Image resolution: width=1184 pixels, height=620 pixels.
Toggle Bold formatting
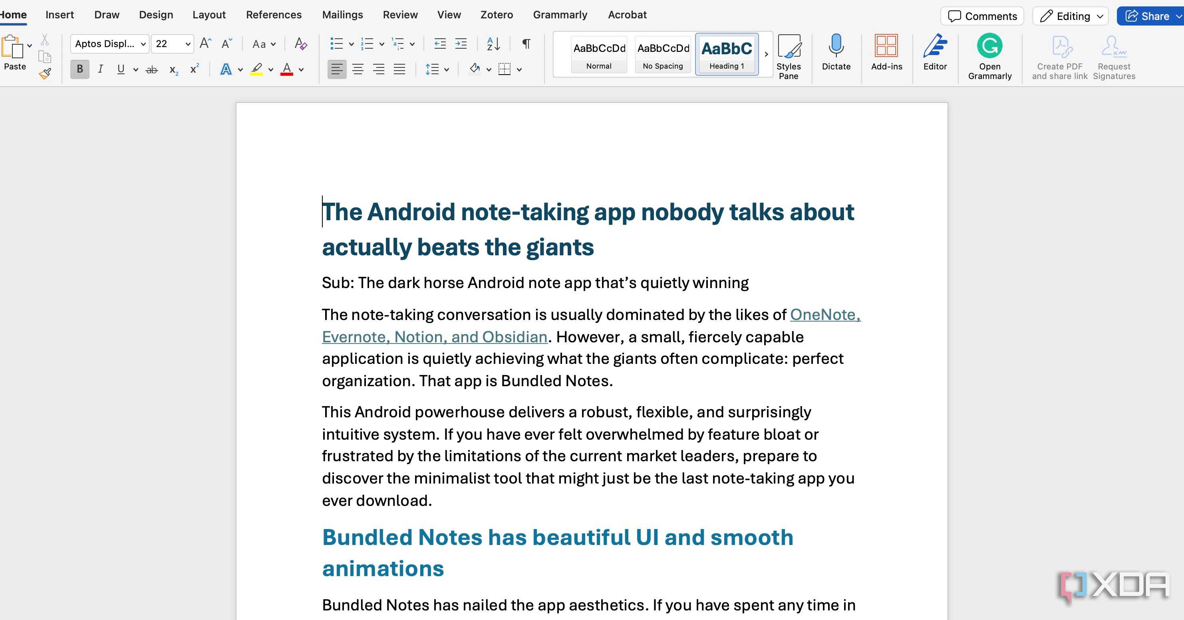tap(79, 69)
